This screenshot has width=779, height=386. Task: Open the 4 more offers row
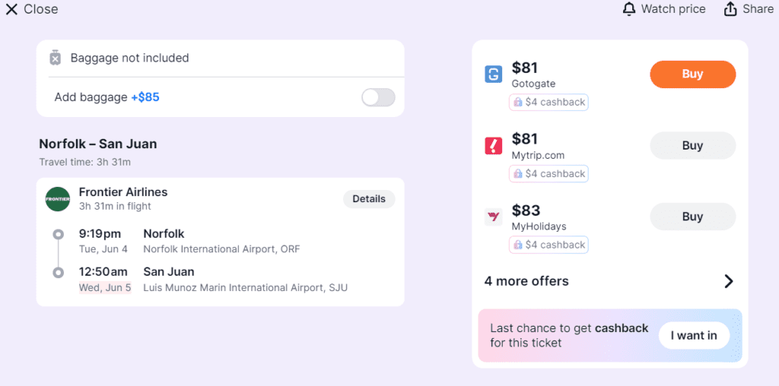click(x=609, y=281)
